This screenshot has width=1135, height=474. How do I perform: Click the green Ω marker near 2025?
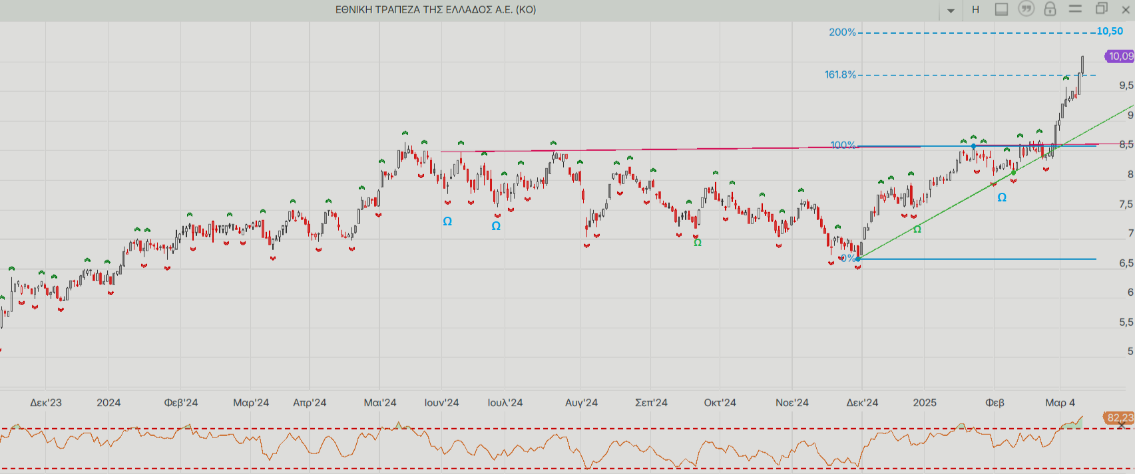[x=917, y=229]
